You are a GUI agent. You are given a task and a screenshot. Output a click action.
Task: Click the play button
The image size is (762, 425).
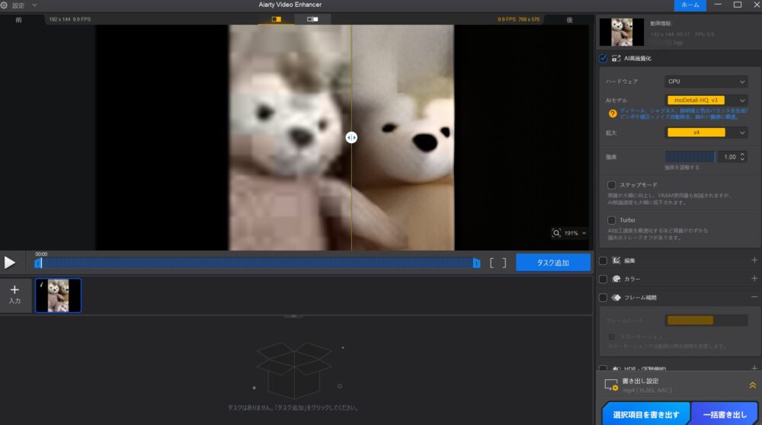tap(10, 263)
